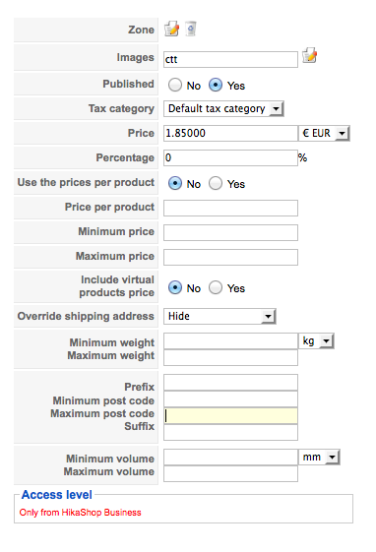
Task: Expand the Override shipping address dropdown
Action: (x=219, y=316)
